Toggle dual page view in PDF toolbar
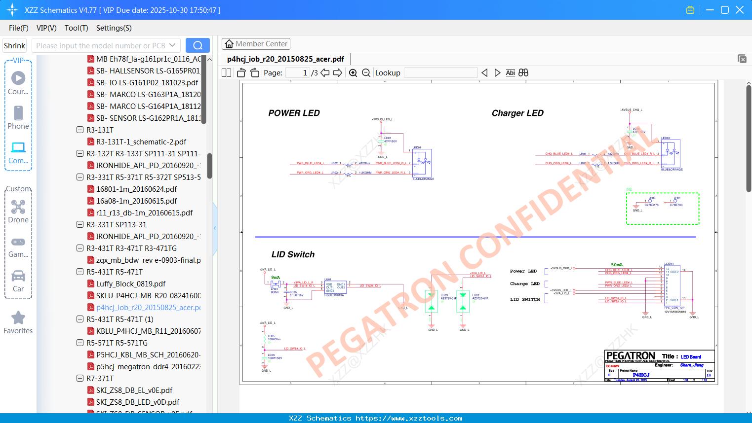This screenshot has width=752, height=423. pyautogui.click(x=227, y=73)
